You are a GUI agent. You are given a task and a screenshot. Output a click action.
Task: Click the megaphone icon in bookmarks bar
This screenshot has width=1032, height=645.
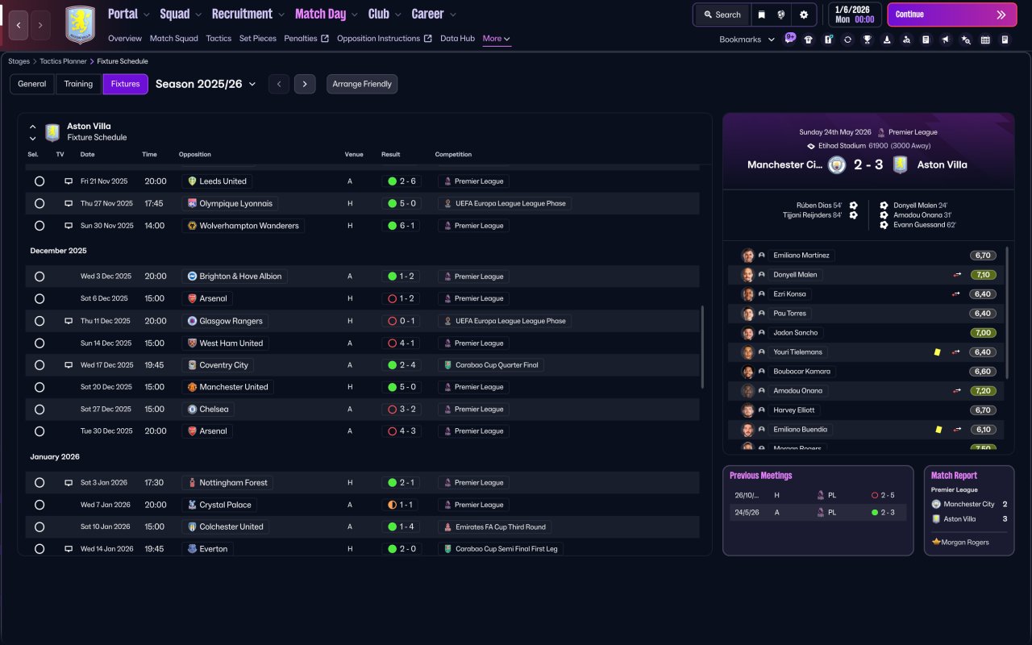tap(946, 40)
